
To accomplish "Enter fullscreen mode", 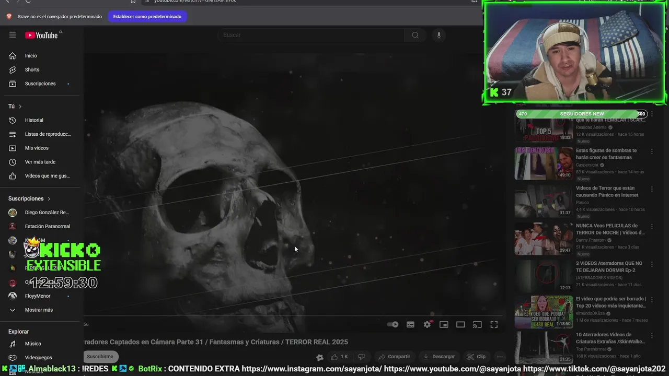I will click(494, 324).
